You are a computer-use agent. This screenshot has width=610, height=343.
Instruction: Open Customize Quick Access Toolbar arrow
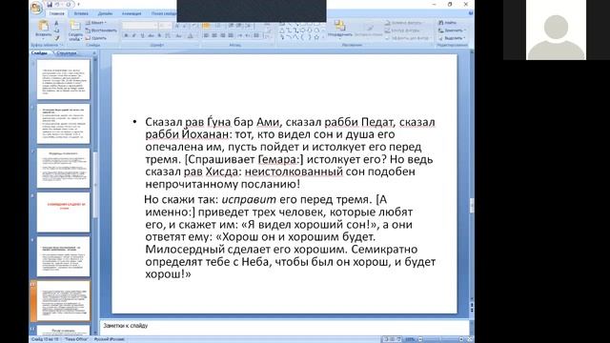pyautogui.click(x=78, y=5)
